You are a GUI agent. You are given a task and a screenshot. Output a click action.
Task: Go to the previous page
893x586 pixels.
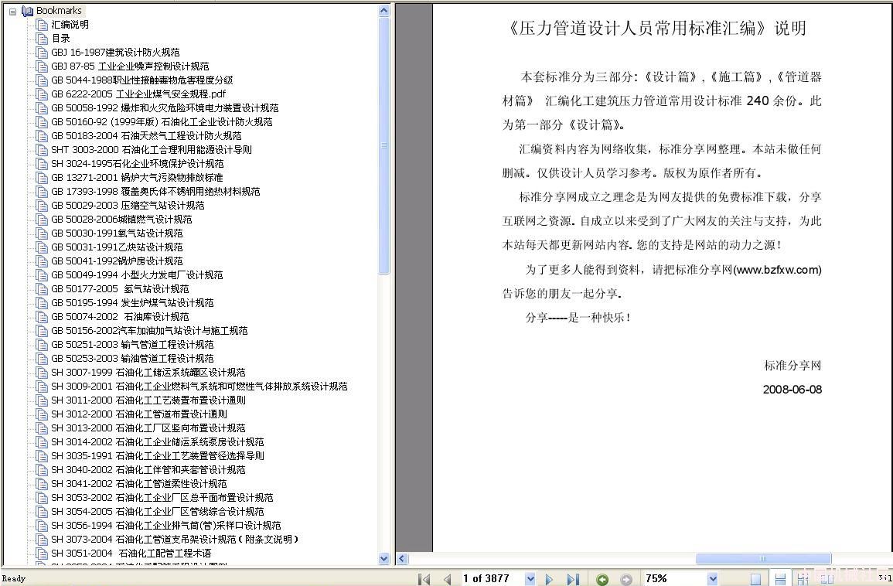coord(447,579)
